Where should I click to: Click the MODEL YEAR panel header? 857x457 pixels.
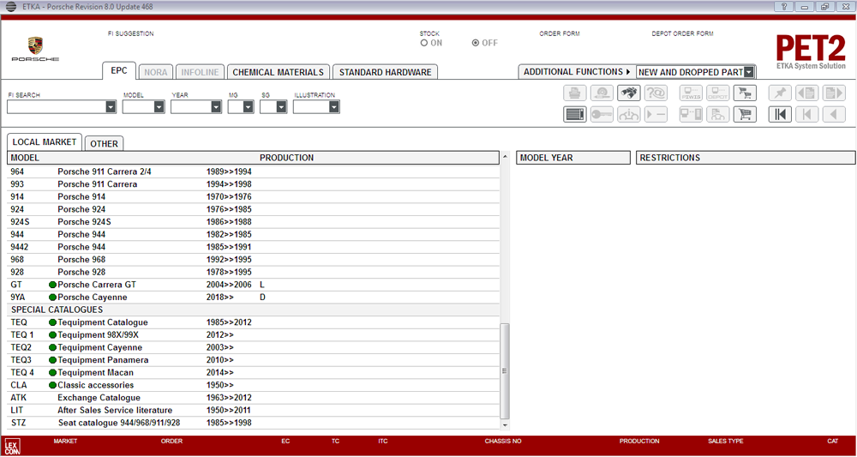572,158
